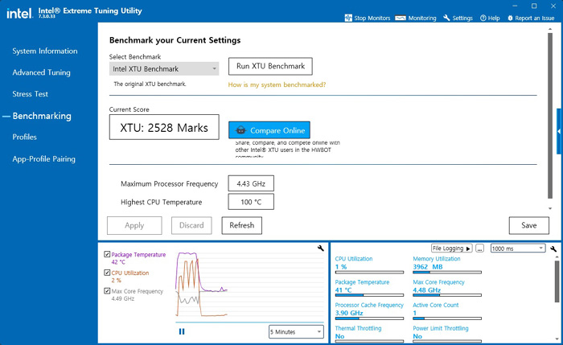Viewport: 563px width, 345px height.
Task: Click the ellipsis button beside File Logging
Action: tap(479, 248)
